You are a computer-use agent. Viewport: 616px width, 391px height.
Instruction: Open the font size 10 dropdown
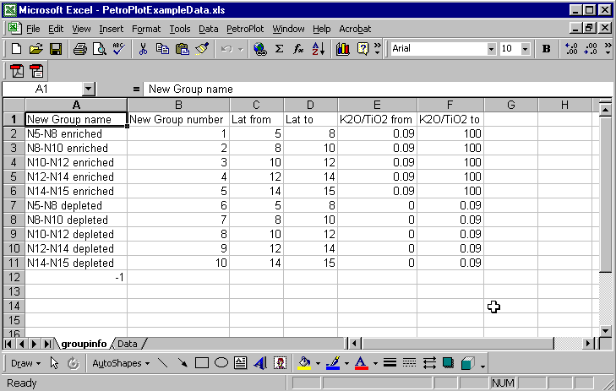(526, 49)
